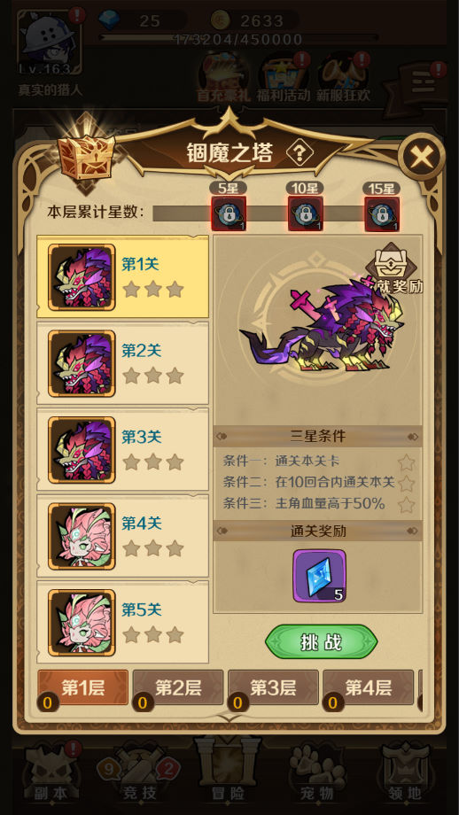Tap the blue crystal reward item
The height and width of the screenshot is (815, 459).
click(x=319, y=576)
